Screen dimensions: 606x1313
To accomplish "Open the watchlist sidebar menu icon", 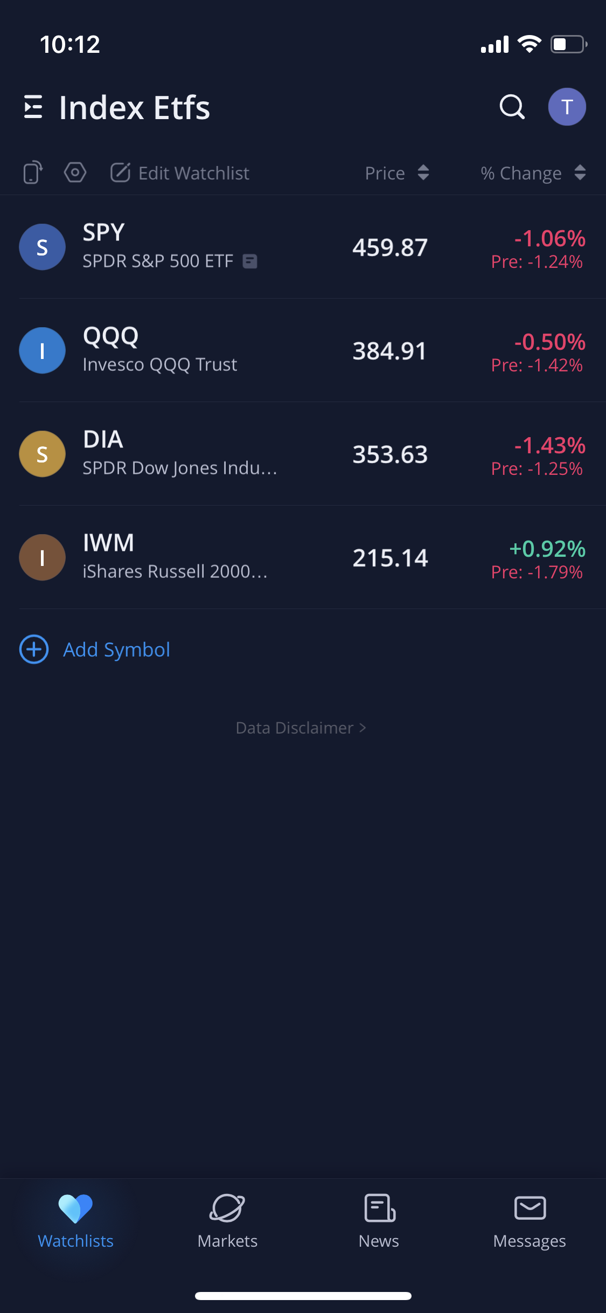I will [33, 107].
